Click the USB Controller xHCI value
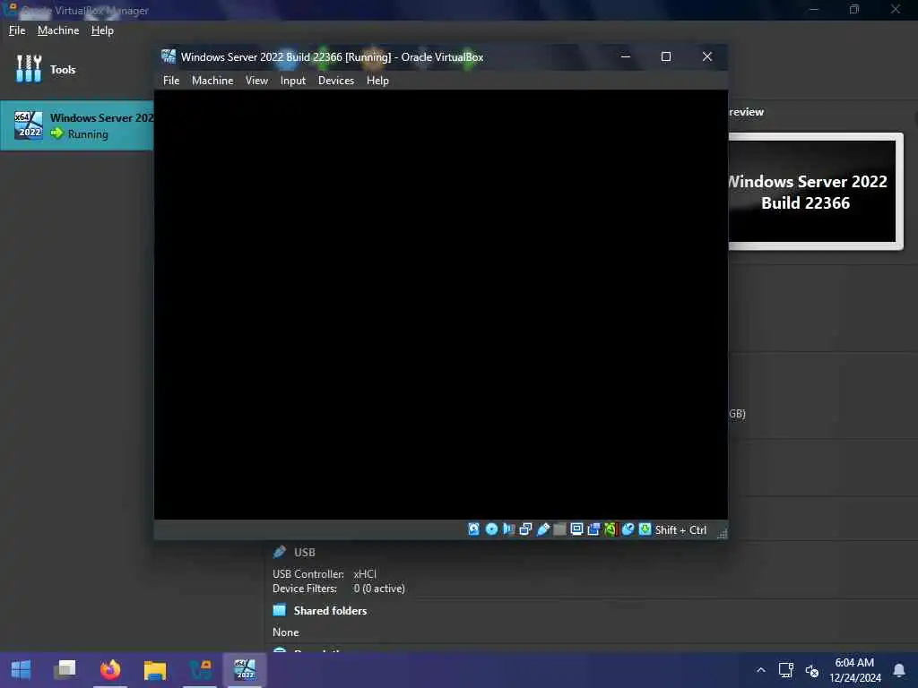 point(365,574)
